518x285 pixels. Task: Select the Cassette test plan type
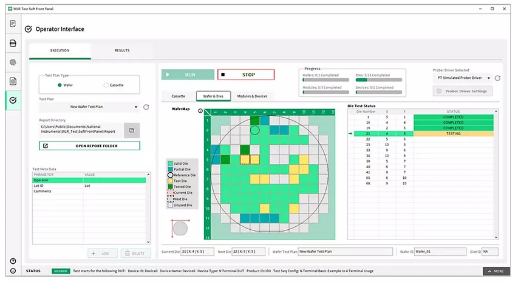pos(106,85)
